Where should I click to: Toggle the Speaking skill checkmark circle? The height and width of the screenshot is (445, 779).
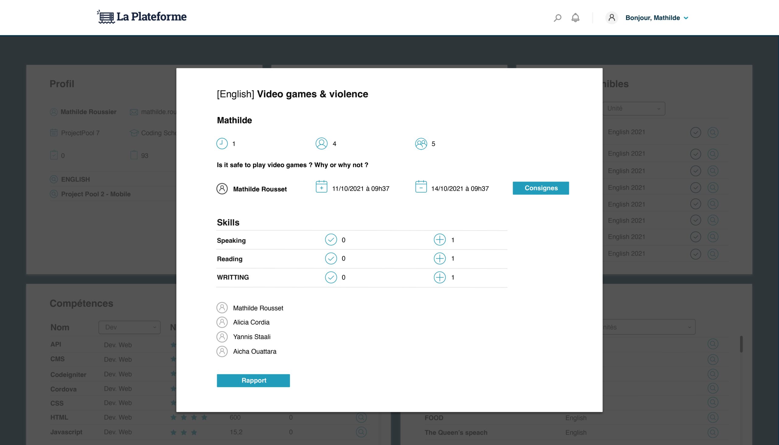point(331,240)
